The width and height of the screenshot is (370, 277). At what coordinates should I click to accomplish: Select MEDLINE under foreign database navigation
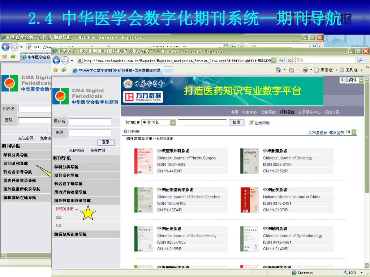click(x=65, y=209)
